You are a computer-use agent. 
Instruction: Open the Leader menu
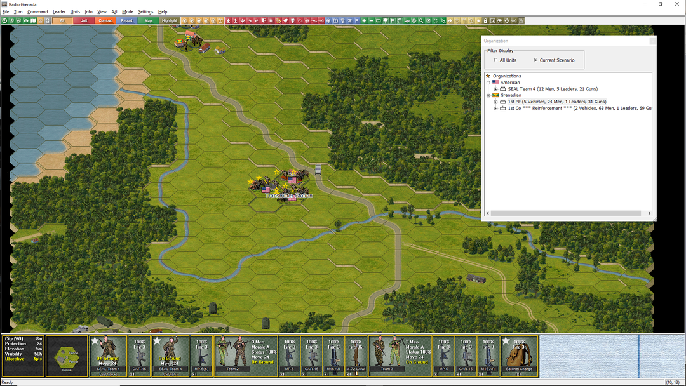[x=59, y=12]
